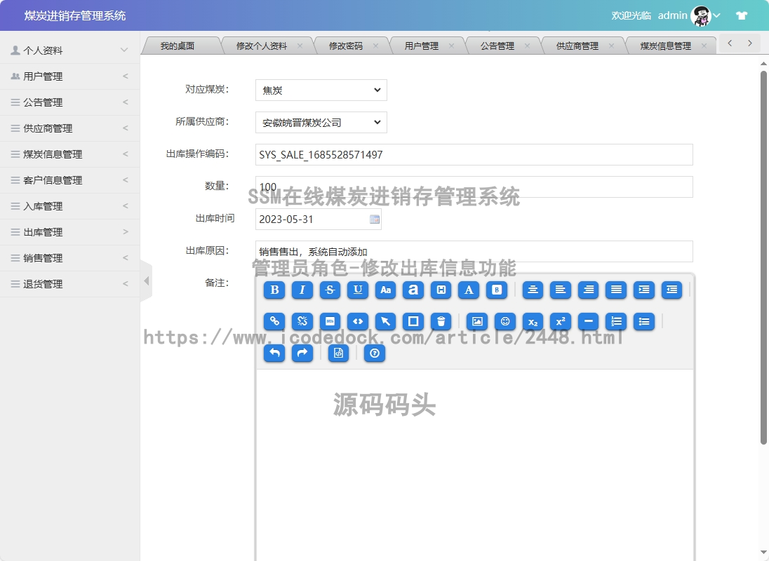The image size is (769, 561).
Task: Insert a numbered list
Action: pos(616,321)
